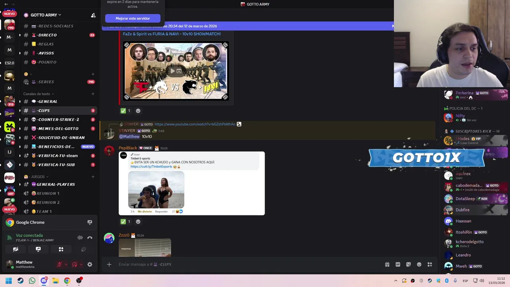
Task: Turn on camera in voice panel
Action: pyautogui.click(x=16, y=249)
